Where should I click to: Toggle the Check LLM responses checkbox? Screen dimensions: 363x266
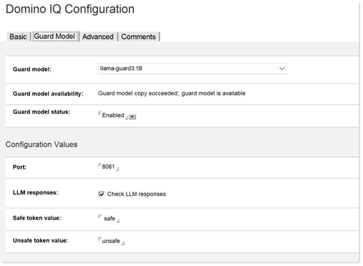[102, 194]
